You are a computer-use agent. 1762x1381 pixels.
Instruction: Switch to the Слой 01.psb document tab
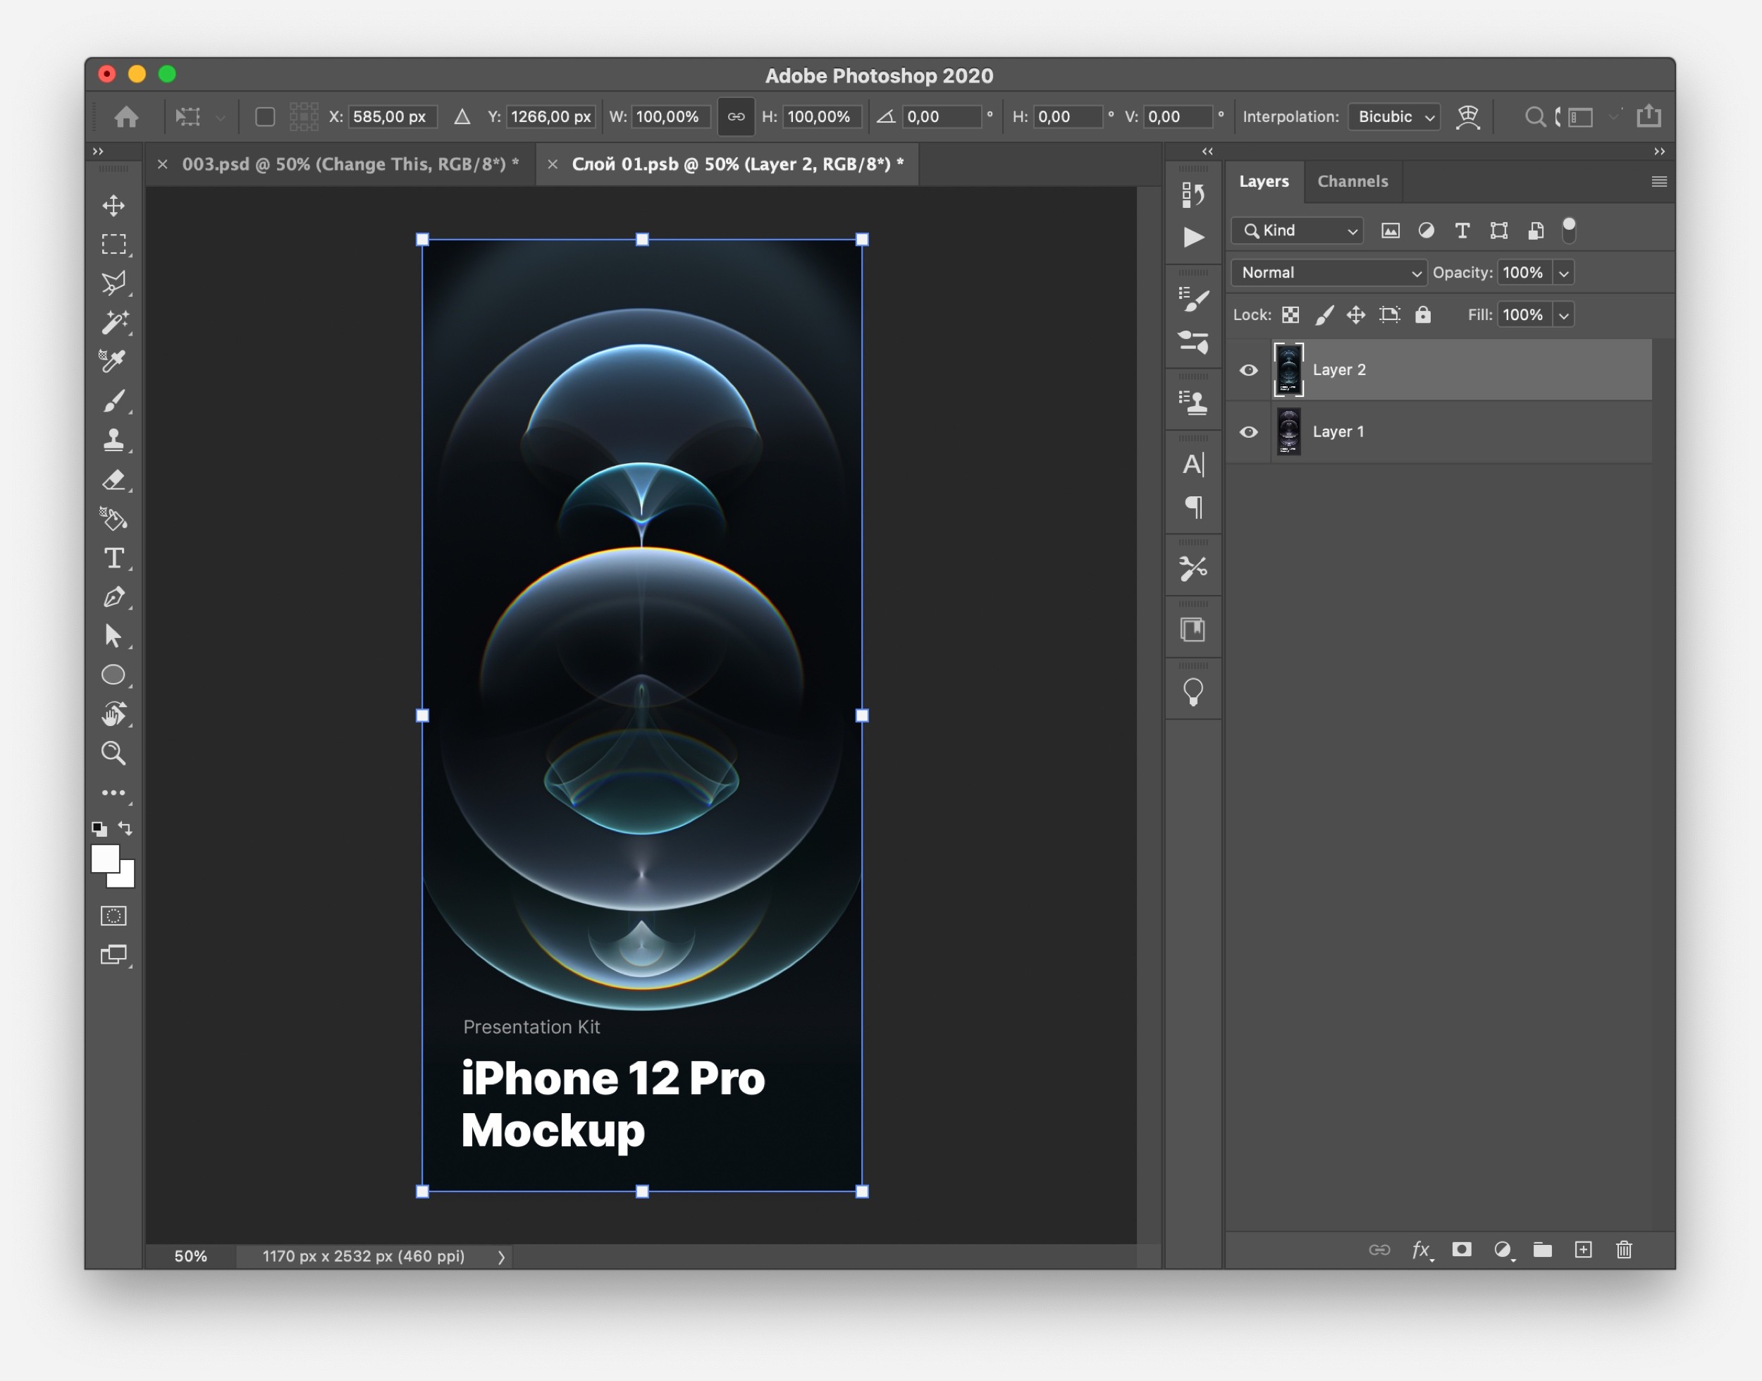(738, 164)
